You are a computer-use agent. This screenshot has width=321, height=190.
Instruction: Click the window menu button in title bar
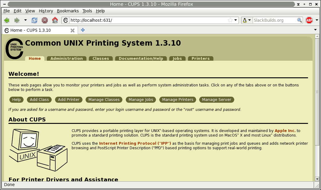click(4, 4)
